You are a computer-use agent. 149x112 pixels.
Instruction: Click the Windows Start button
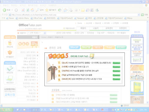tap(7, 110)
